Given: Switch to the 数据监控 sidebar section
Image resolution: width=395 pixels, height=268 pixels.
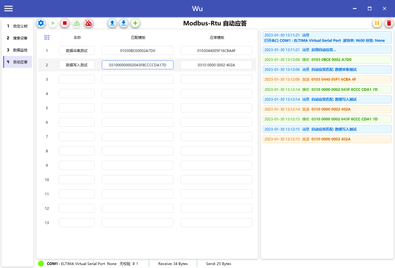Looking at the screenshot, I should [16, 49].
